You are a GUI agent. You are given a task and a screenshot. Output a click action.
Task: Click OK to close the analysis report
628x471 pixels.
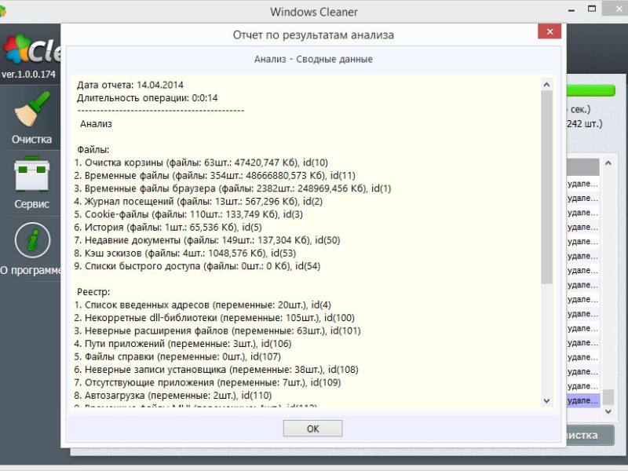coord(312,429)
